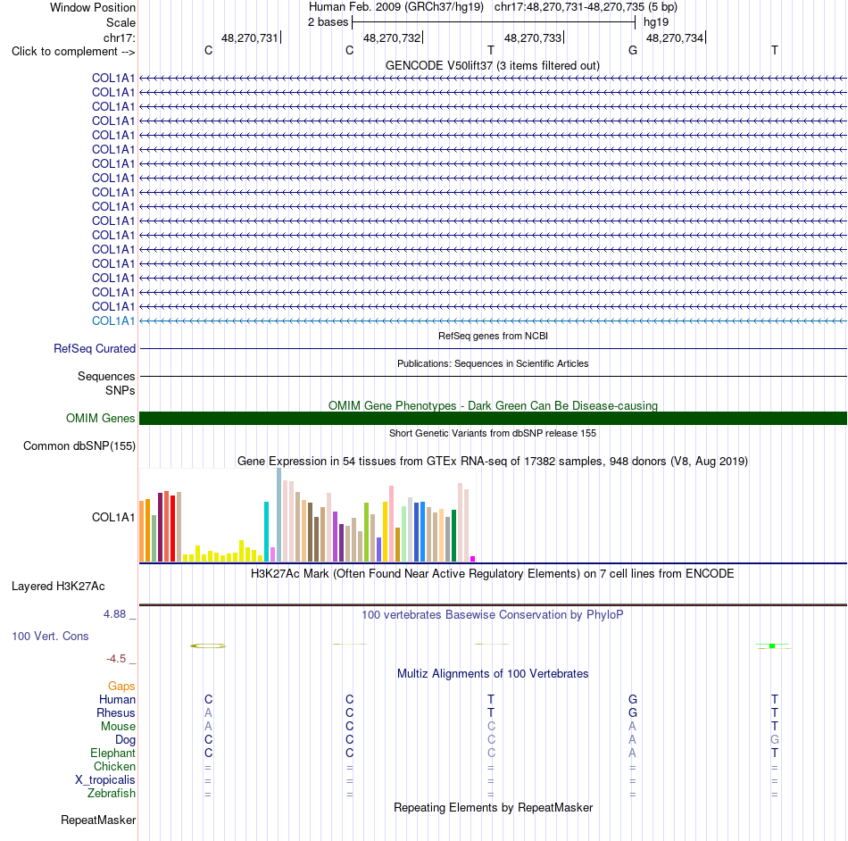Click position text 'chr17:48,270,731-48,270,735 (5 bp)'
This screenshot has height=841, width=848.
(586, 7)
